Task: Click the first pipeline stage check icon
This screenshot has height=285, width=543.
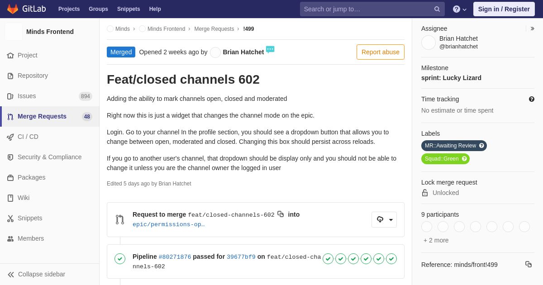Action: tap(328, 259)
